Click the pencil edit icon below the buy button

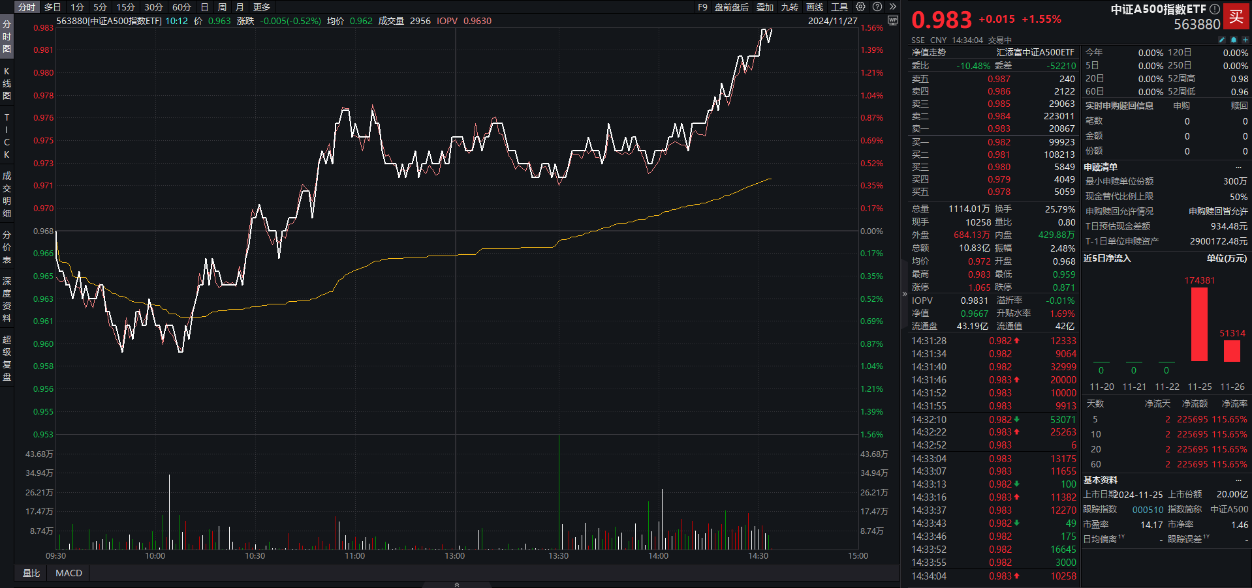[1222, 40]
